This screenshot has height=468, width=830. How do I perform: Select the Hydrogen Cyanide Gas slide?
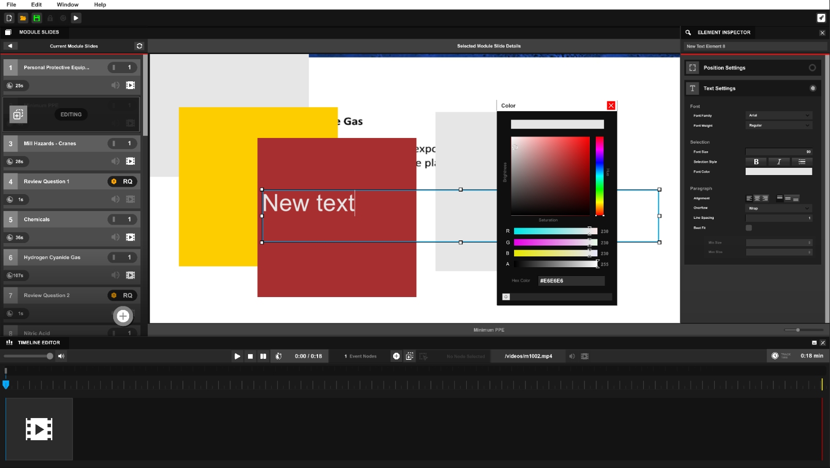tap(62, 257)
